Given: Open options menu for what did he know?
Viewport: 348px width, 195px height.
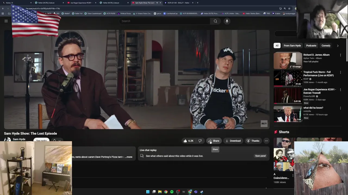Looking at the screenshot, I should point(340,108).
